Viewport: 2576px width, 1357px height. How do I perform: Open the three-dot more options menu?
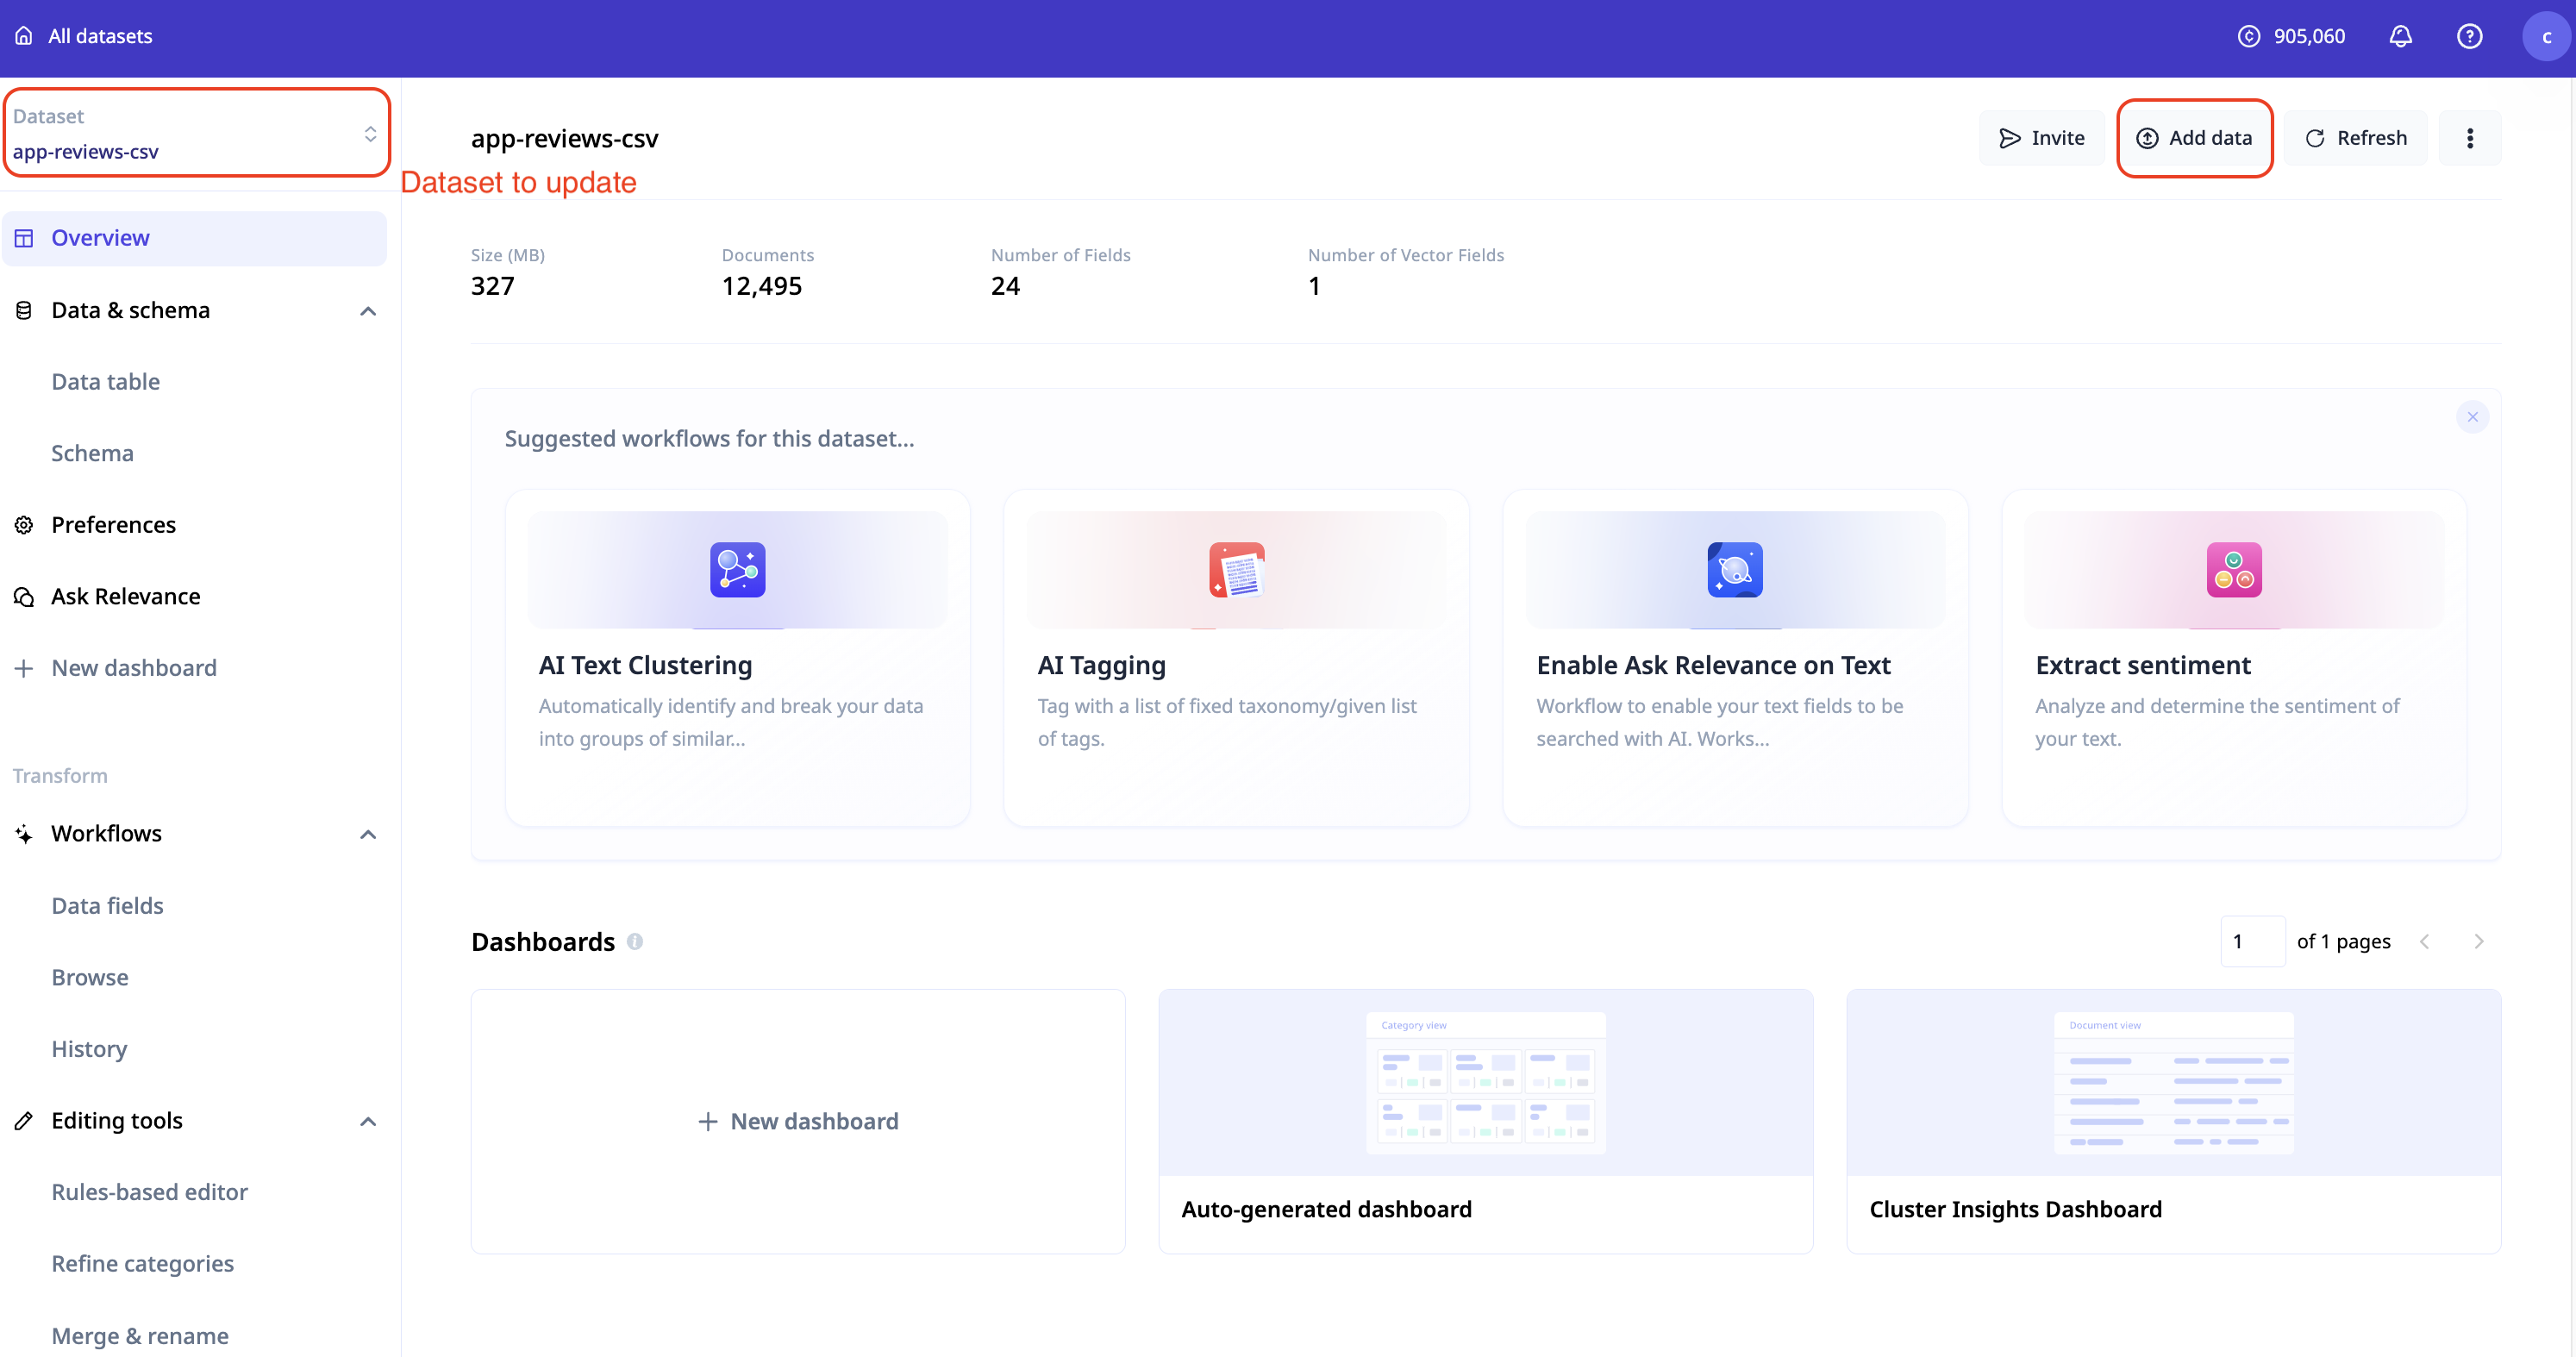pyautogui.click(x=2469, y=138)
